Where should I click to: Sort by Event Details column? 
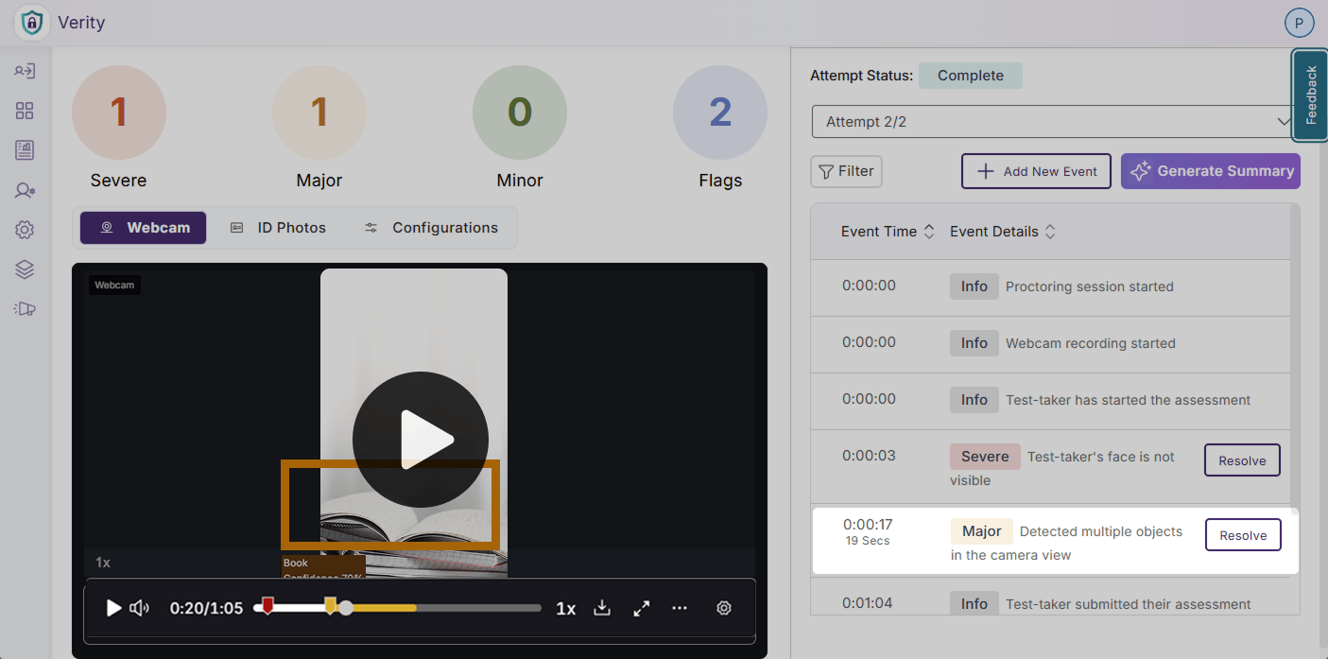[x=1002, y=232]
